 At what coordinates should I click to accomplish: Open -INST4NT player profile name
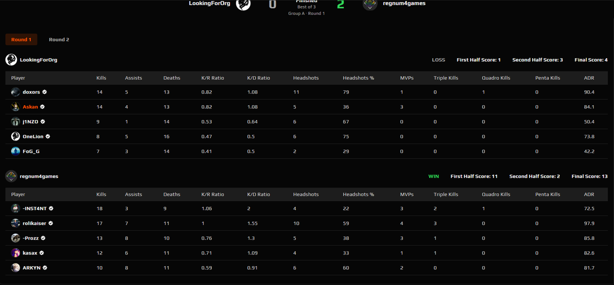tap(35, 208)
